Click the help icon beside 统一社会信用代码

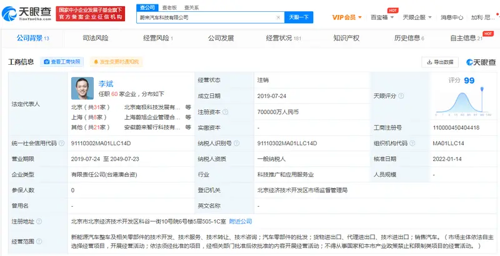coord(61,143)
